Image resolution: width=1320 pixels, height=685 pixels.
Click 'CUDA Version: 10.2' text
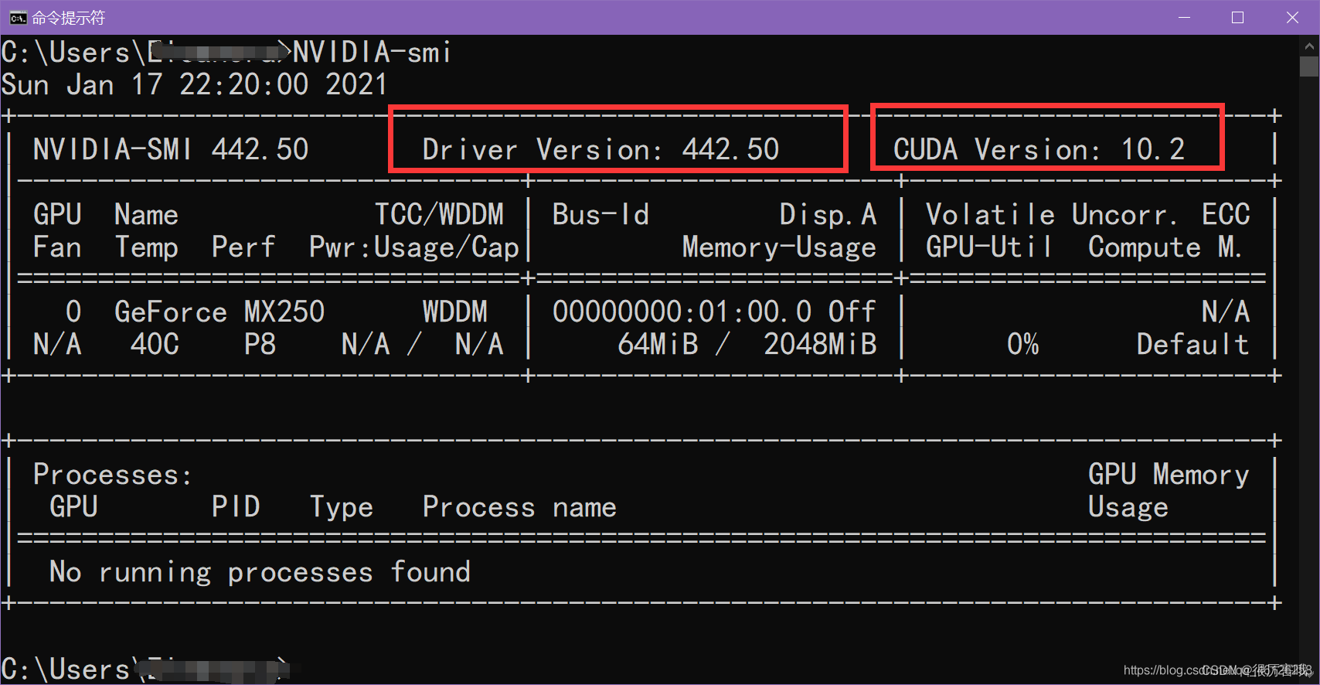coord(1039,149)
